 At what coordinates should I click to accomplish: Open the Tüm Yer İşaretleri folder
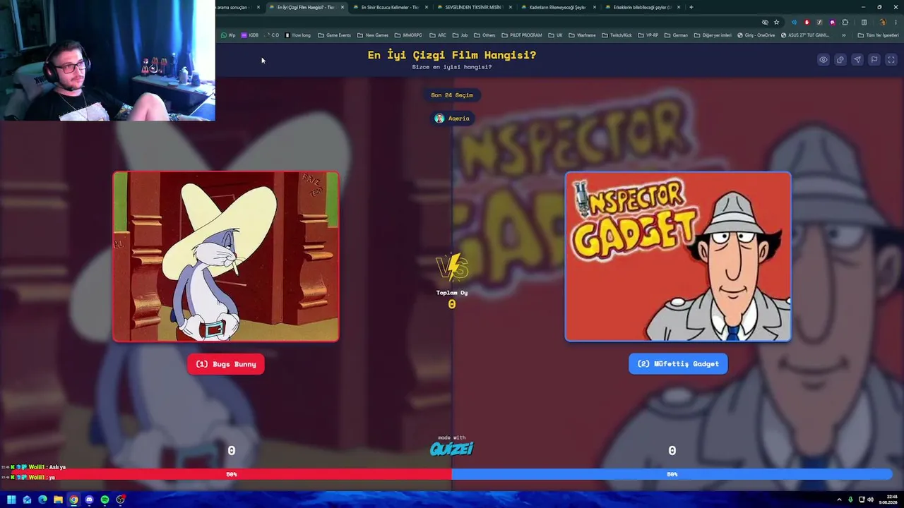[879, 35]
